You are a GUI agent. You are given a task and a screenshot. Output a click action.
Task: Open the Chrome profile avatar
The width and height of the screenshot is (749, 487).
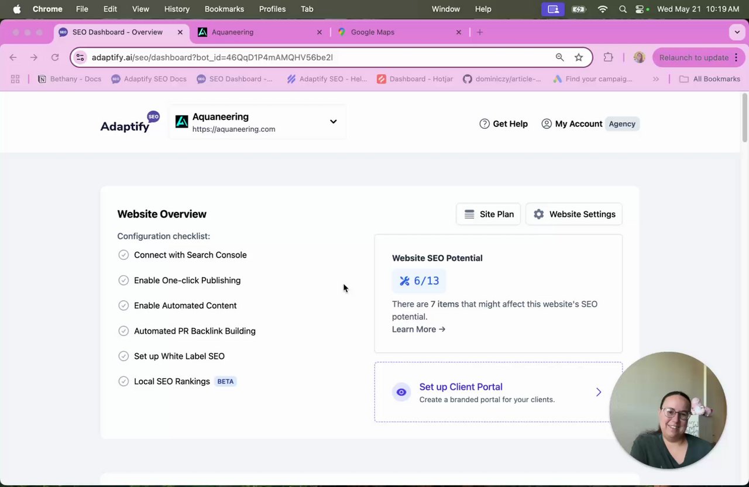(x=639, y=57)
